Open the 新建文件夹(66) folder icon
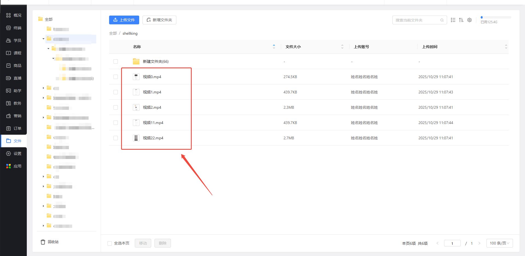The image size is (525, 256). [x=136, y=61]
